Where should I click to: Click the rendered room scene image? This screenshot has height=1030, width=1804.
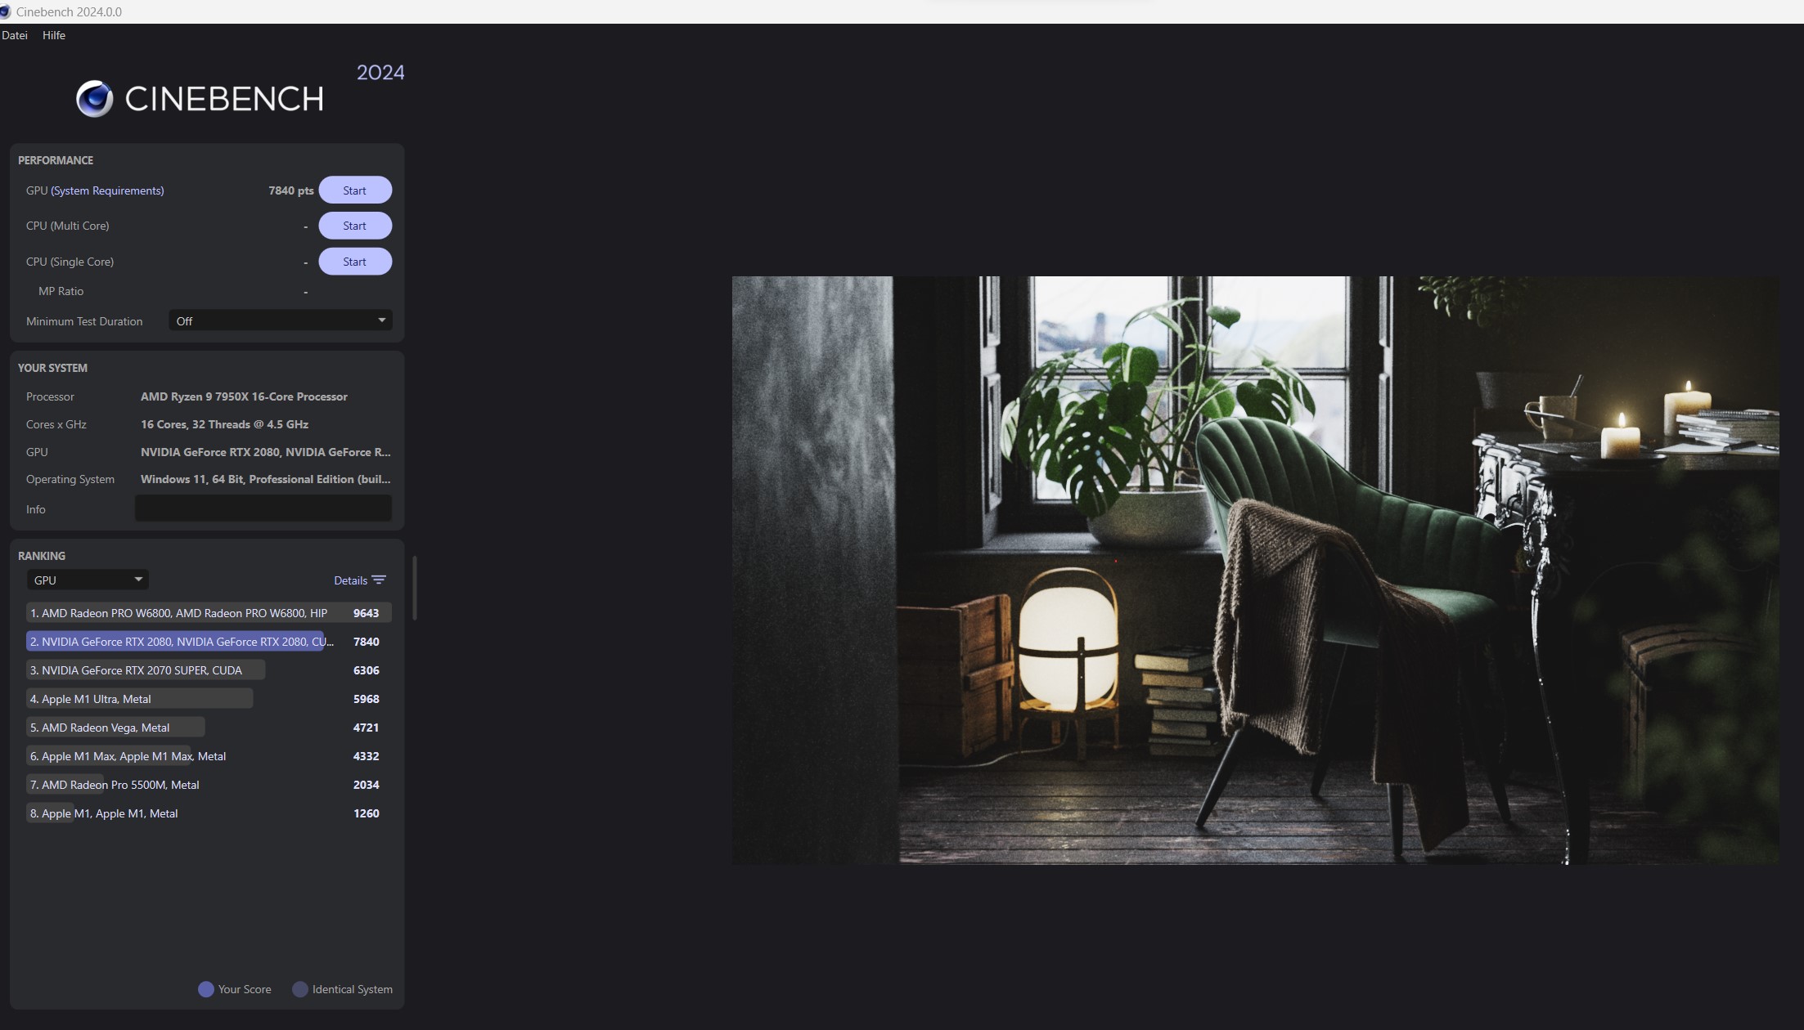[x=1255, y=570]
